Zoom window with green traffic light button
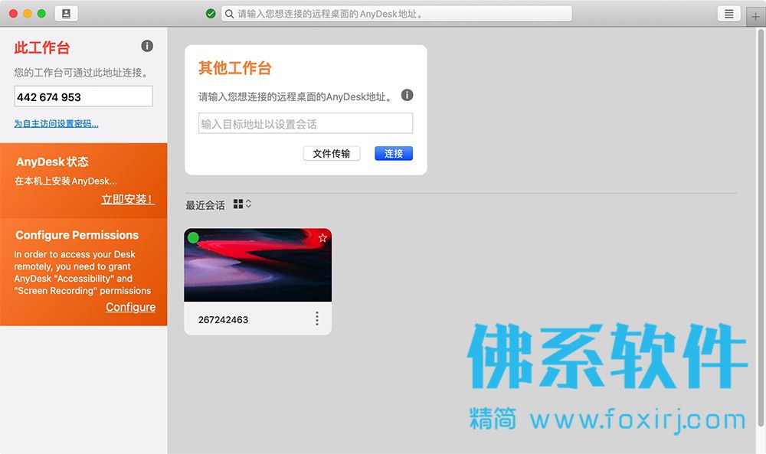This screenshot has width=766, height=454. pos(41,14)
